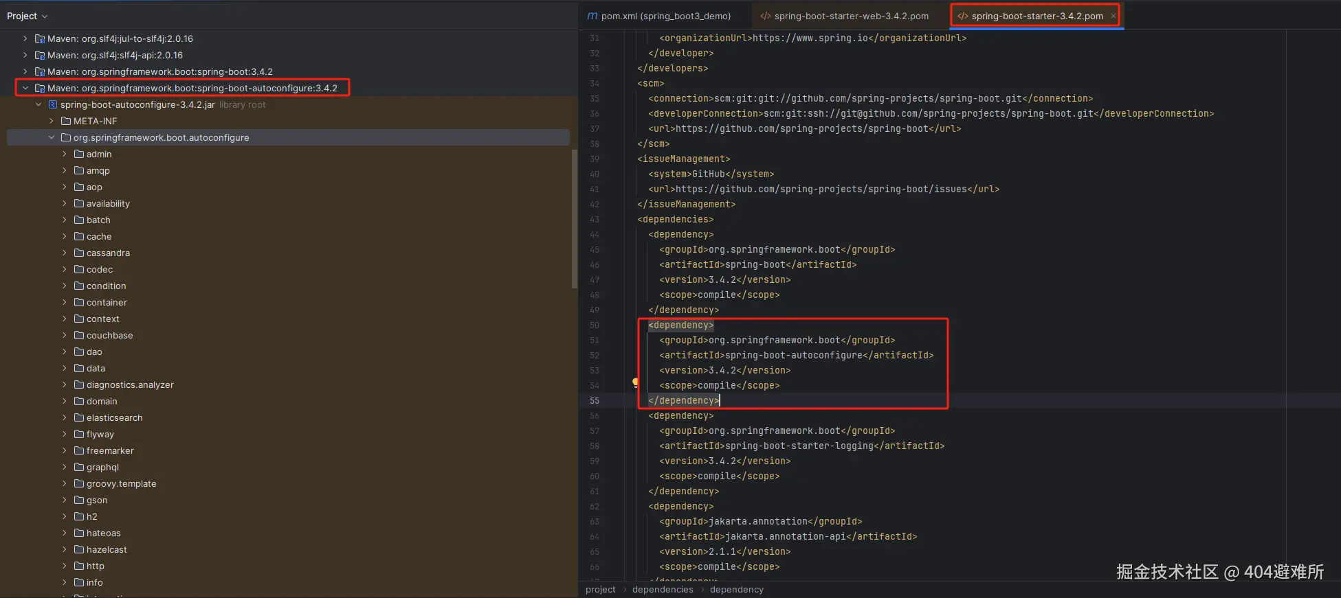Click the Maven icon on pom.xml tab
Viewport: 1341px width, 598px height.
[592, 16]
